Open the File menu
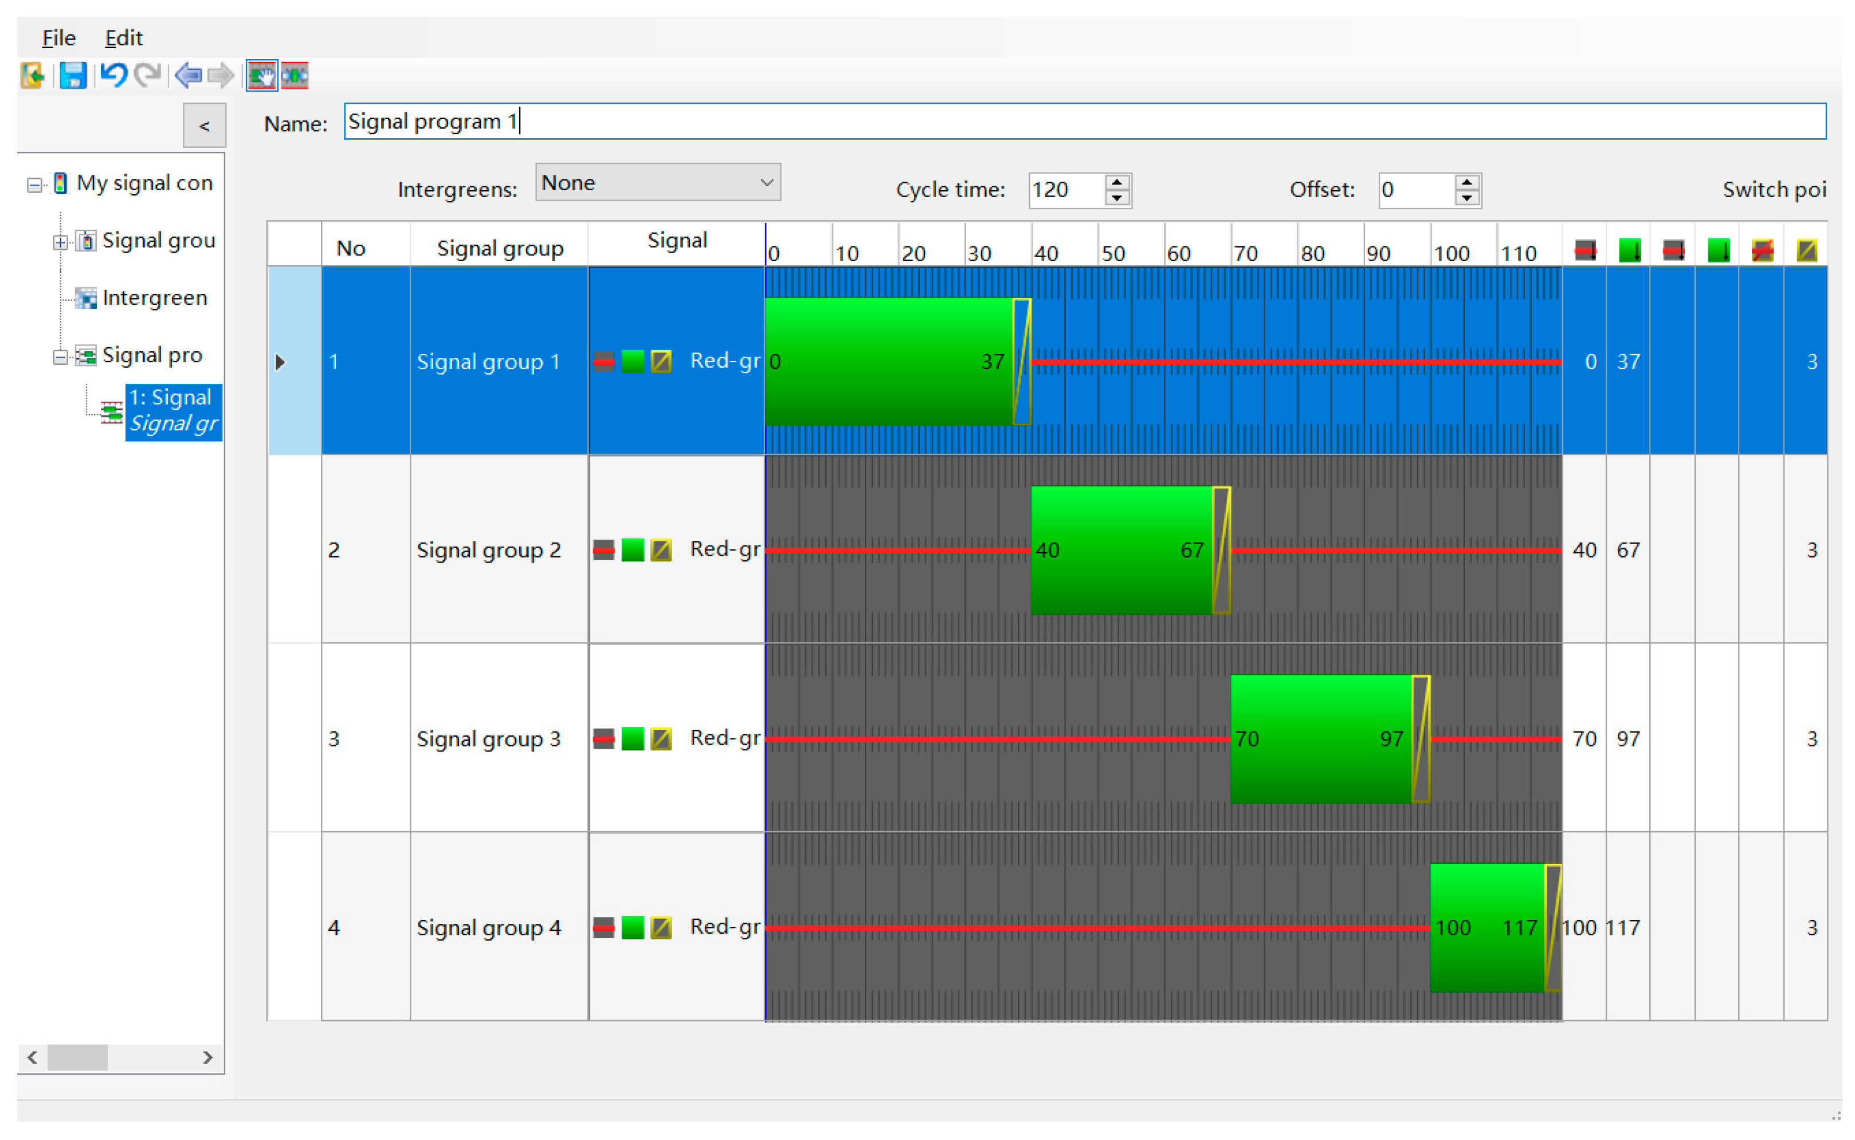This screenshot has height=1140, width=1855. [x=59, y=38]
